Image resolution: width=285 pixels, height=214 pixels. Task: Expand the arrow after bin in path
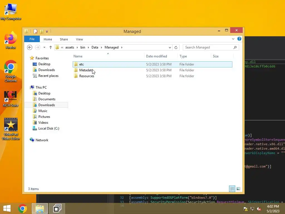(x=88, y=47)
